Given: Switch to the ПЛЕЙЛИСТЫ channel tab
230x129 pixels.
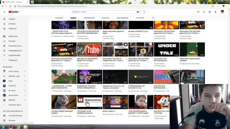Looking at the screenshot, I should point(89,18).
